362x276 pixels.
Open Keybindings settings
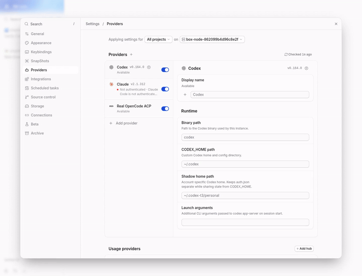pos(51,52)
